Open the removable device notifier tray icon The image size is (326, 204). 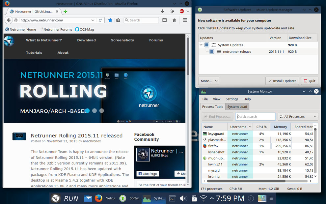click(x=194, y=198)
